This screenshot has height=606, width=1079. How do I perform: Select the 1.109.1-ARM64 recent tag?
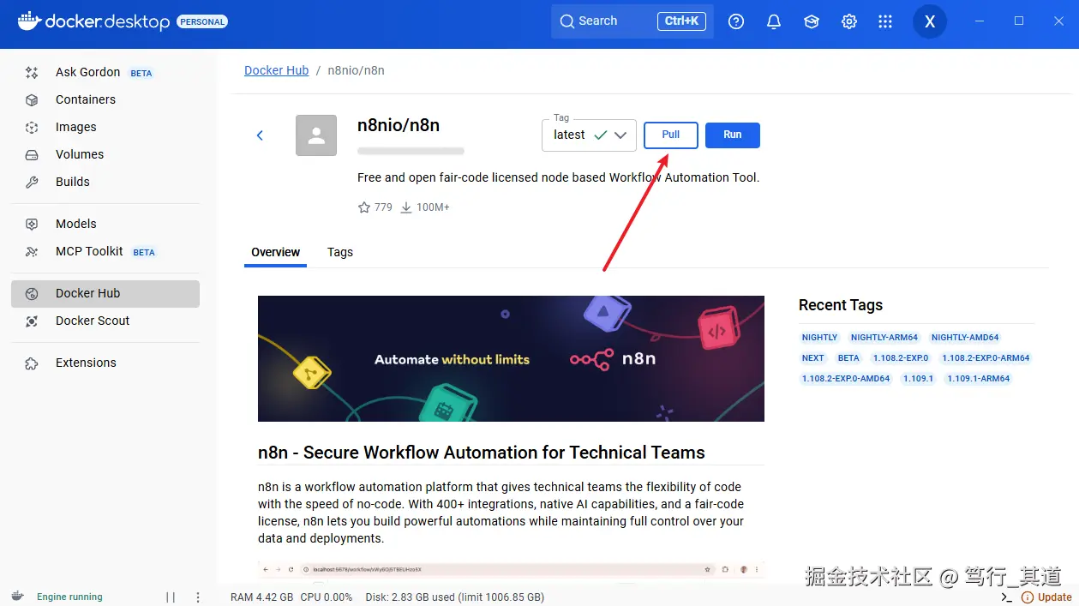click(x=979, y=378)
